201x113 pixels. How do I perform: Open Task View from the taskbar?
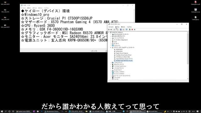[x=13, y=111]
